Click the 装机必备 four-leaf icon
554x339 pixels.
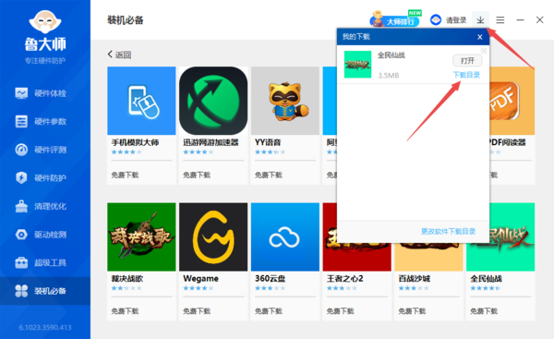click(21, 291)
